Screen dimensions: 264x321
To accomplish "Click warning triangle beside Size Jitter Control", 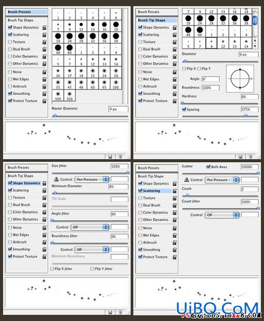I will [x=56, y=179].
